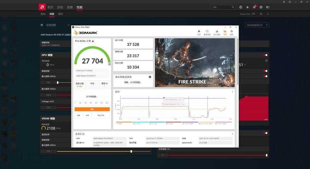310x169 pixels.
Task: Adjust the power limit (功率极限) slider handle
Action: (266, 155)
